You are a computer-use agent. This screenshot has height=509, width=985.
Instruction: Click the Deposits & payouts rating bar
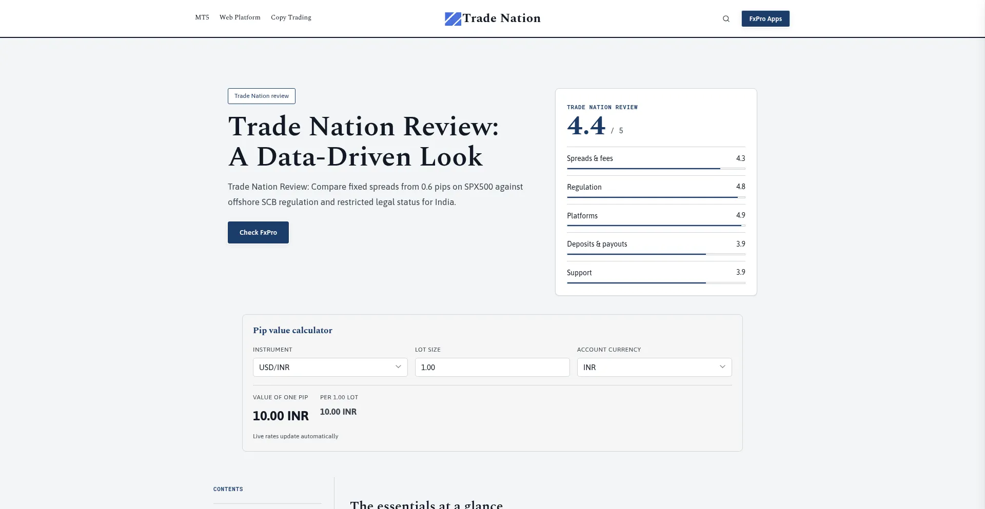pyautogui.click(x=656, y=254)
